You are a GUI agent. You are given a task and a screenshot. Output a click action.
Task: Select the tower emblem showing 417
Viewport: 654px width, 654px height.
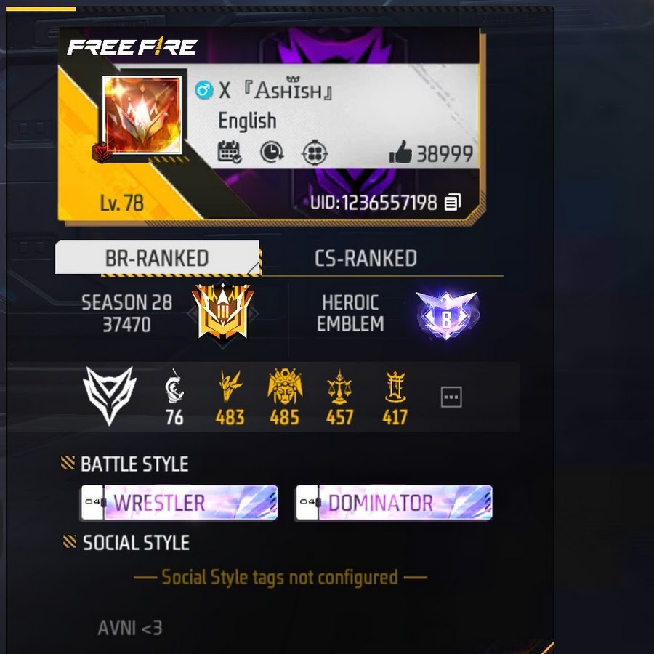(x=395, y=397)
